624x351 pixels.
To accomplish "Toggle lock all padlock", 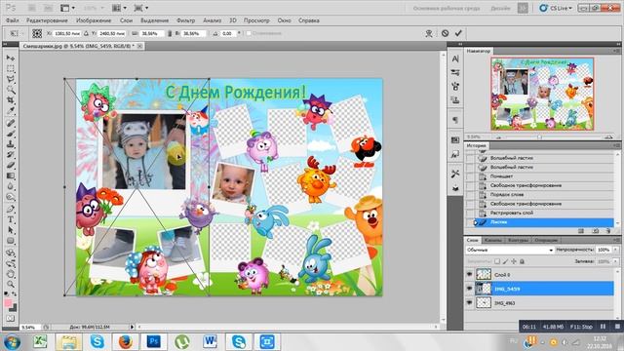I will pyautogui.click(x=523, y=261).
